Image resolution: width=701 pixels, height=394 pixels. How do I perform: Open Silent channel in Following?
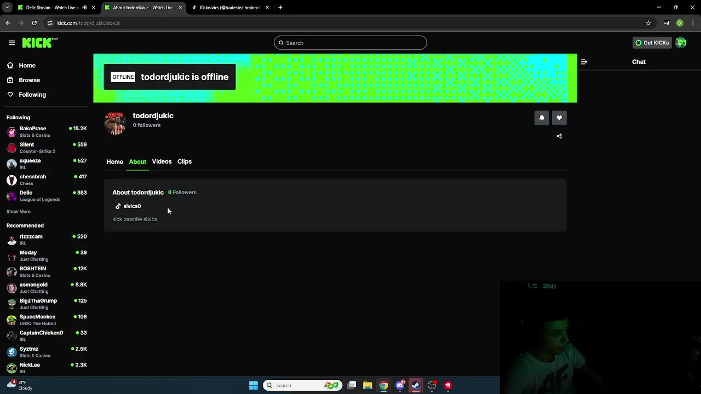coord(47,148)
